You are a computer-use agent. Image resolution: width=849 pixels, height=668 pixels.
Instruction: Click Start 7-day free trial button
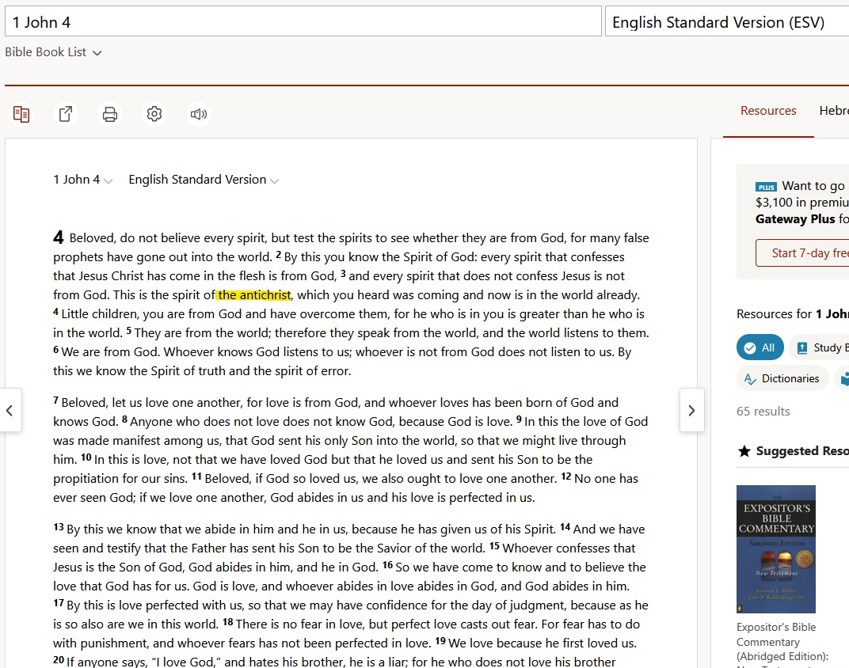[x=802, y=253]
